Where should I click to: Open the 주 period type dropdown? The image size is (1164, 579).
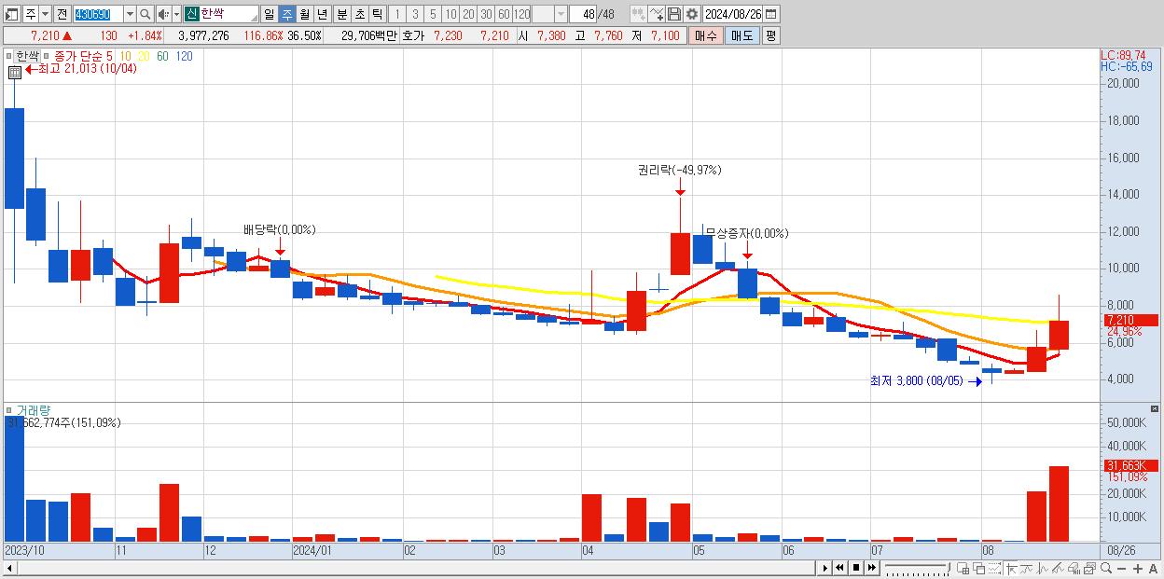[x=45, y=14]
